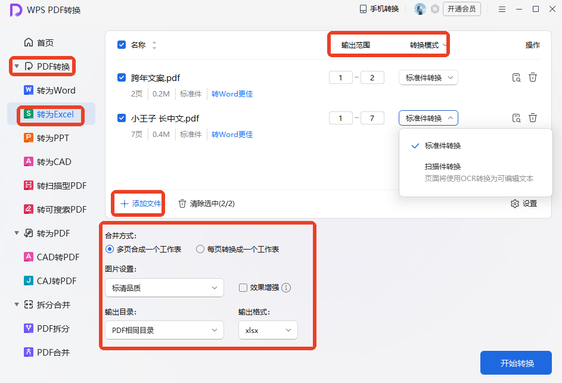562x383 pixels.
Task: Click the 开始转换 button
Action: click(516, 363)
